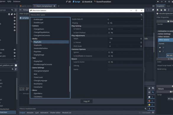The height and width of the screenshot is (115, 173).
Task: Enable the Is Start Position checkbox
Action: (109, 33)
